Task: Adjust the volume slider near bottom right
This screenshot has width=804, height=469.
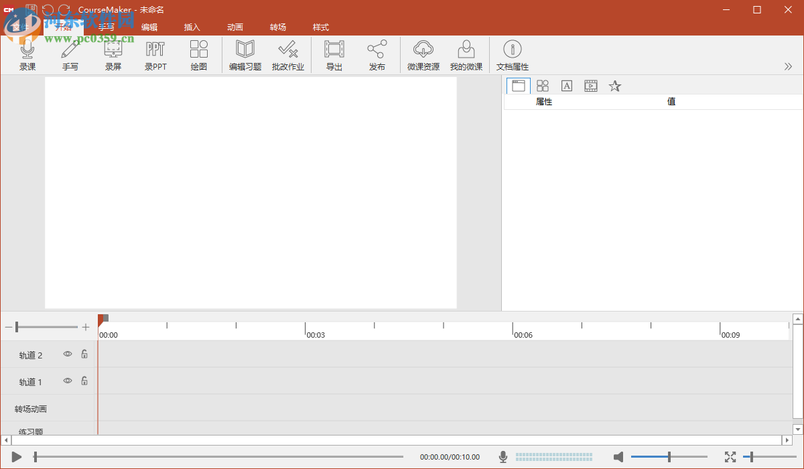Action: click(x=669, y=456)
